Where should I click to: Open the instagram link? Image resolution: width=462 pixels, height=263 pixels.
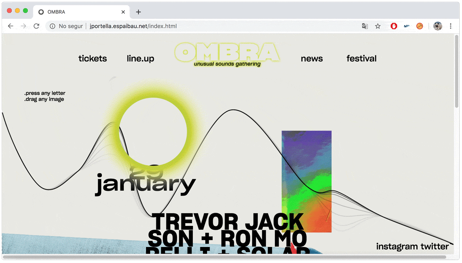[x=397, y=246]
